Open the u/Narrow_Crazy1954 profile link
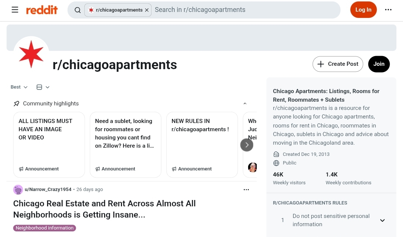Image resolution: width=403 pixels, height=237 pixels. pyautogui.click(x=48, y=190)
